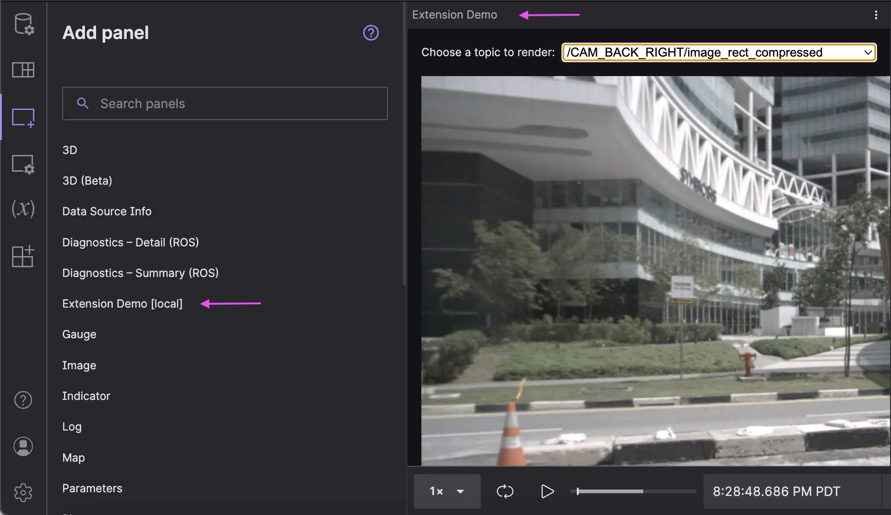The width and height of the screenshot is (891, 515).
Task: Click the Add panel sidebar icon
Action: (23, 117)
